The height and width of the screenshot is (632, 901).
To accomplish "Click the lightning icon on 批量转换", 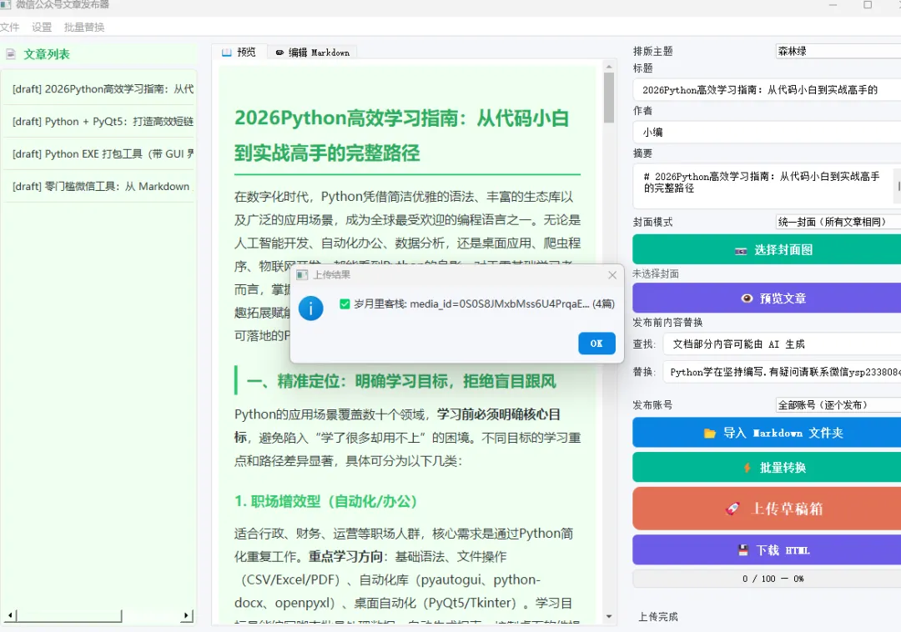I will [747, 467].
